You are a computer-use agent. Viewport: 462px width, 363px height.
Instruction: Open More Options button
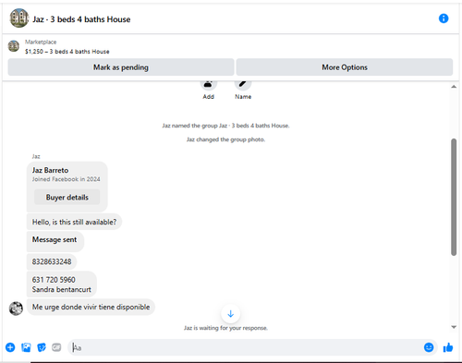tap(345, 67)
